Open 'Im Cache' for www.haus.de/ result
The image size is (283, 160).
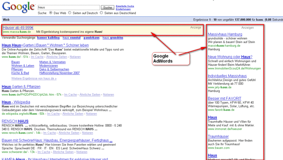37,57
